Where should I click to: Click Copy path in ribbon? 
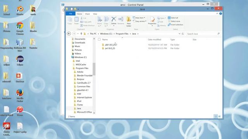coord(86,22)
